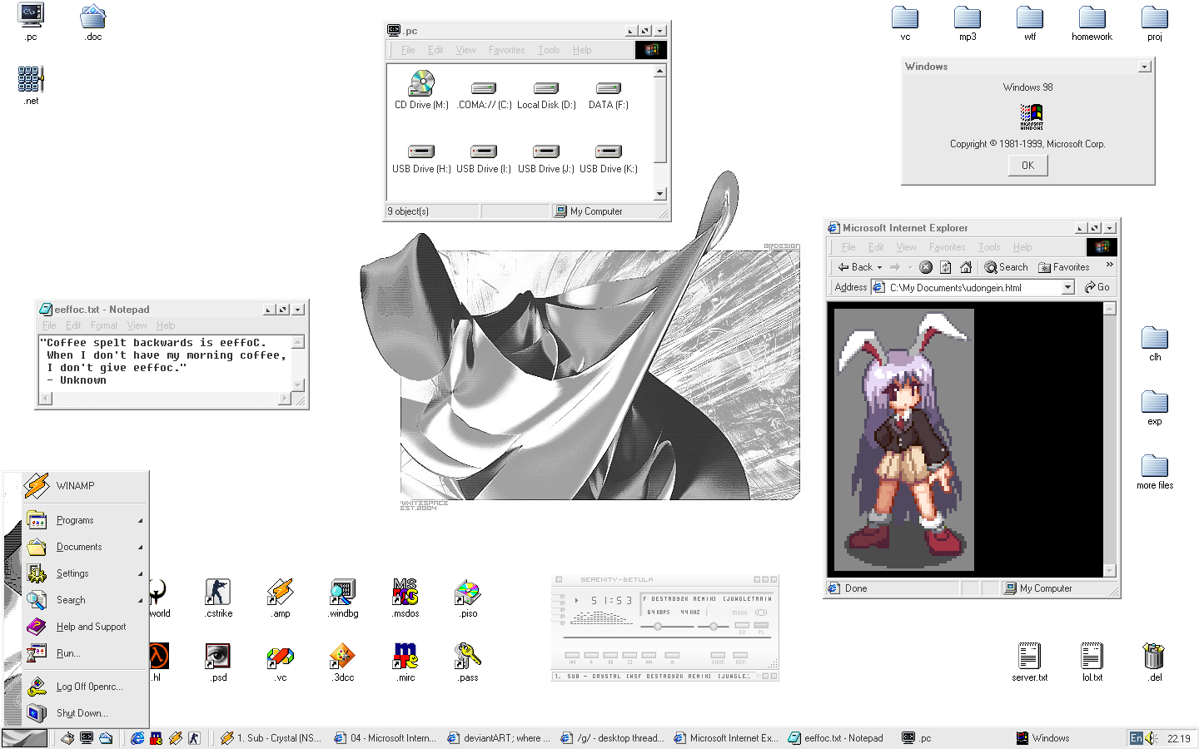Select the mp3 folder on desktop

tap(968, 23)
